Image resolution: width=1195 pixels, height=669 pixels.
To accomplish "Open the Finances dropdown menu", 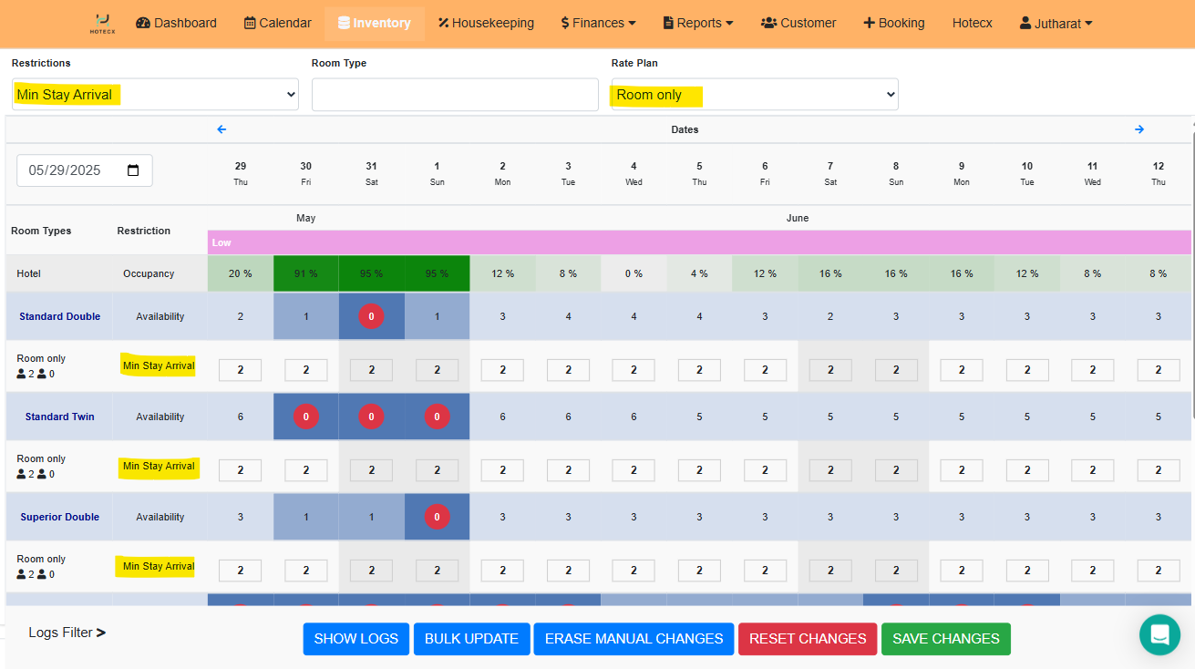I will tap(598, 23).
